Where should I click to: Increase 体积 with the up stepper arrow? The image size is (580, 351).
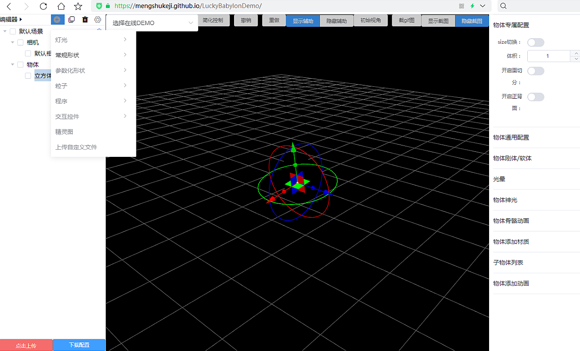point(576,53)
